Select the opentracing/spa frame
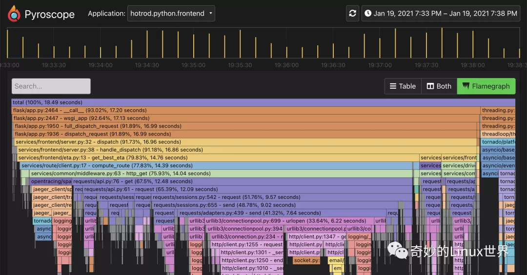 [x=50, y=181]
